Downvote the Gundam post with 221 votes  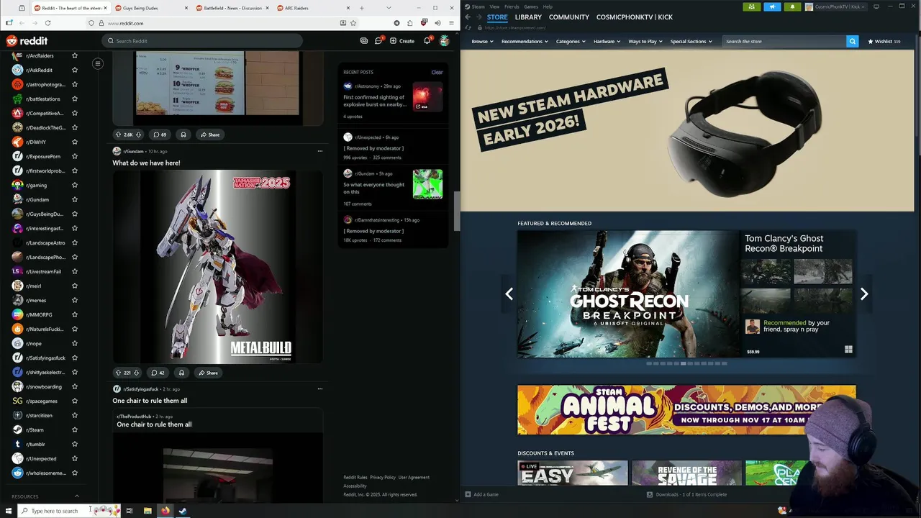coord(136,373)
